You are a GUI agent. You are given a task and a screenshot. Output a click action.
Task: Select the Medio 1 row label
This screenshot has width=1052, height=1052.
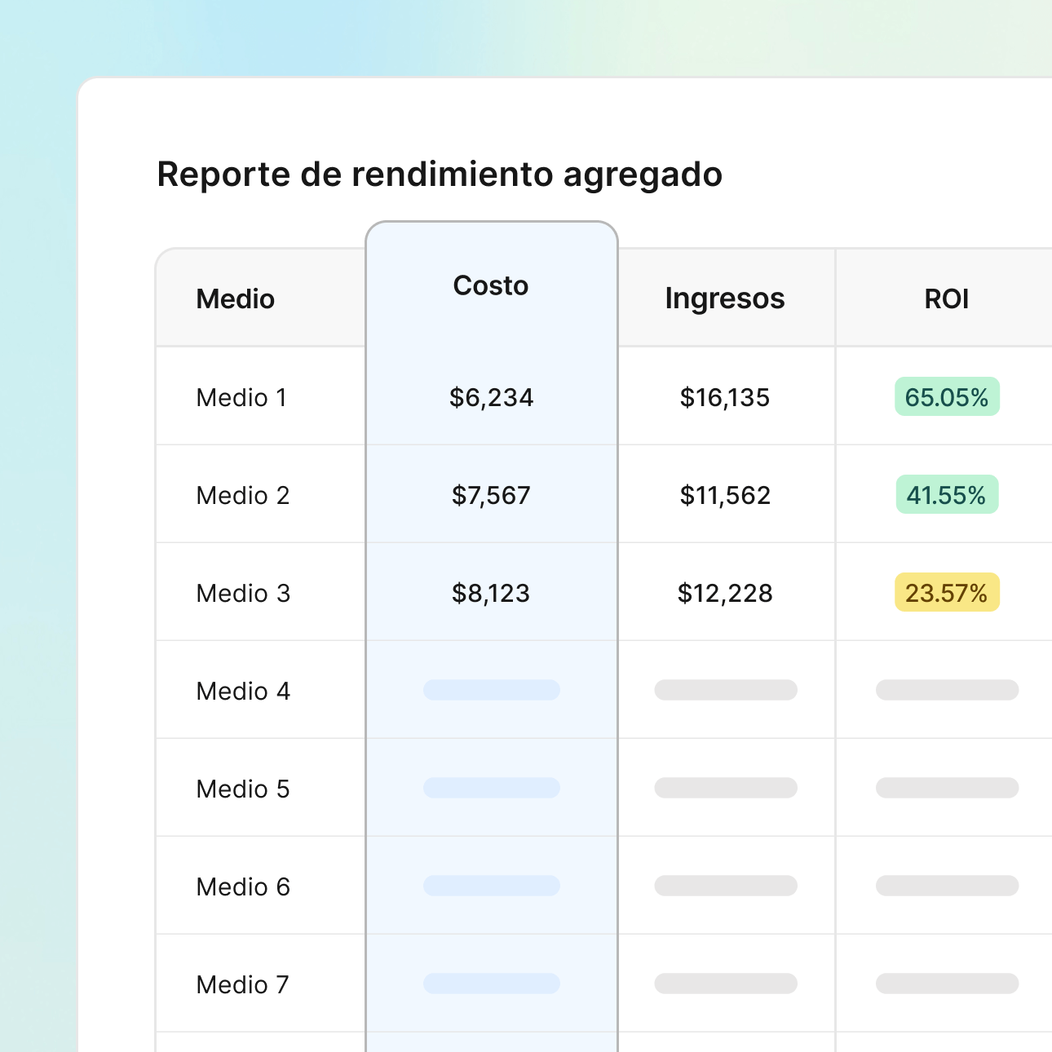click(x=242, y=397)
